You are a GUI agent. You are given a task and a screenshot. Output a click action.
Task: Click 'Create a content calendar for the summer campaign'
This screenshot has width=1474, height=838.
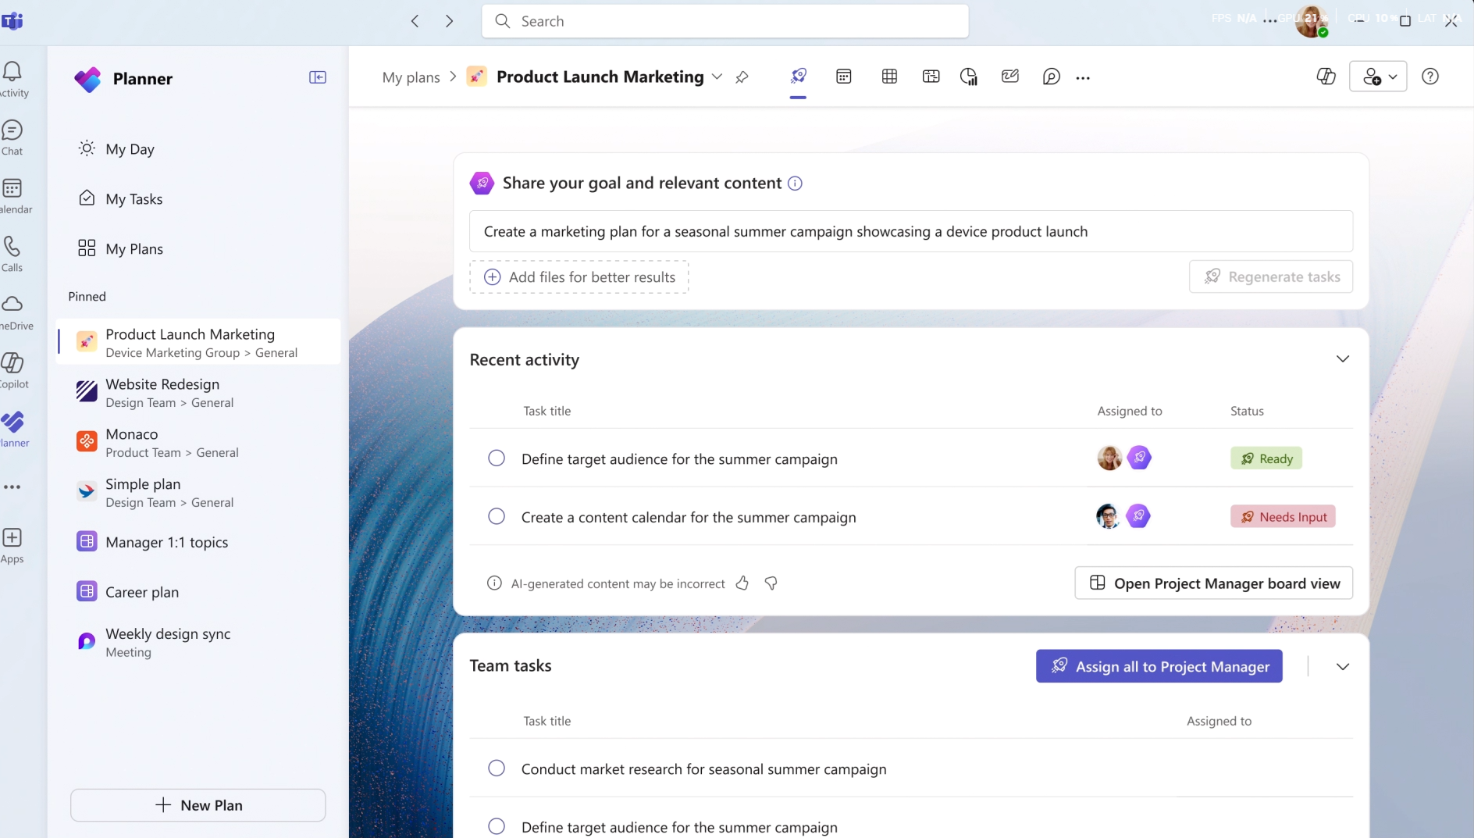[689, 517]
